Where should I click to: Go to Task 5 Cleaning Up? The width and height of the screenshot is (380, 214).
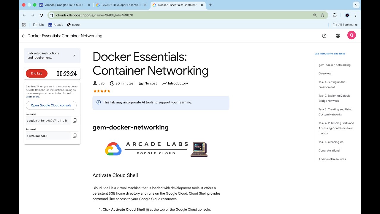tap(331, 142)
